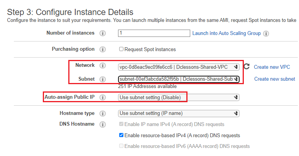
Task: Open the Subnet dropdown
Action: pyautogui.click(x=179, y=79)
